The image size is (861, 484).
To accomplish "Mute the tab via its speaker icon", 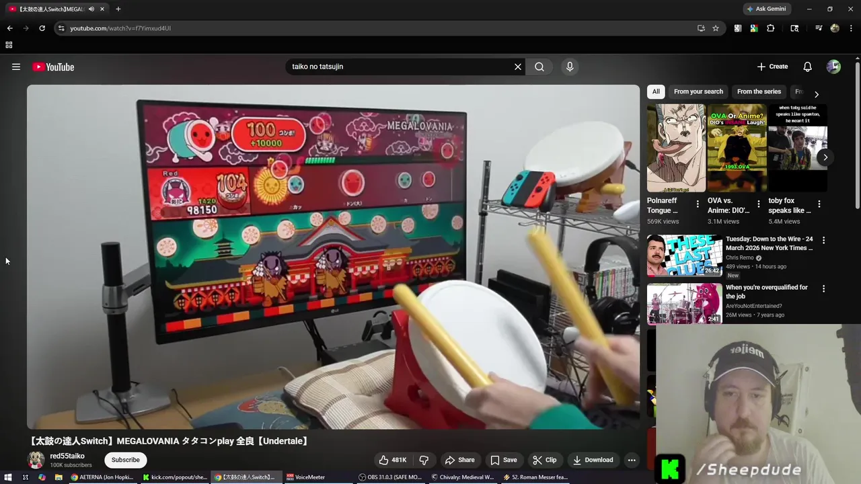I will tap(91, 9).
